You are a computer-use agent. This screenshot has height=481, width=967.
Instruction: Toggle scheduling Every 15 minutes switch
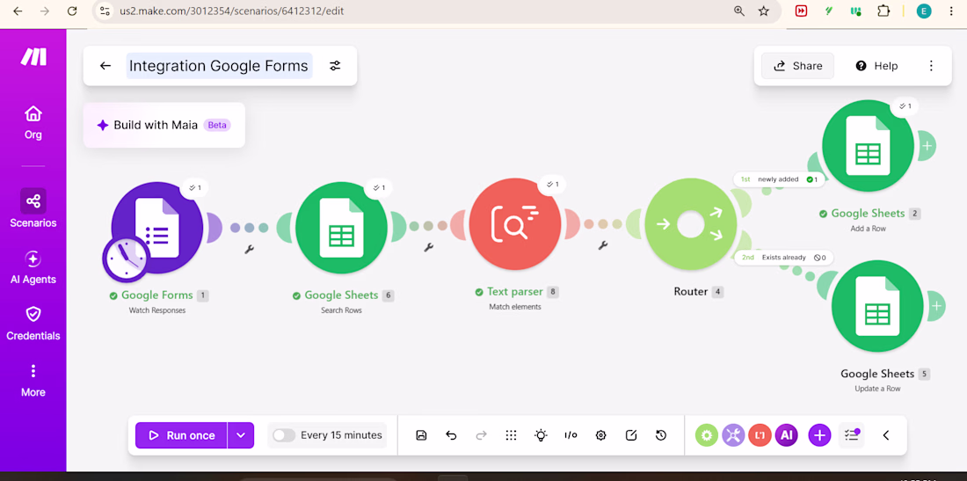[x=284, y=435]
